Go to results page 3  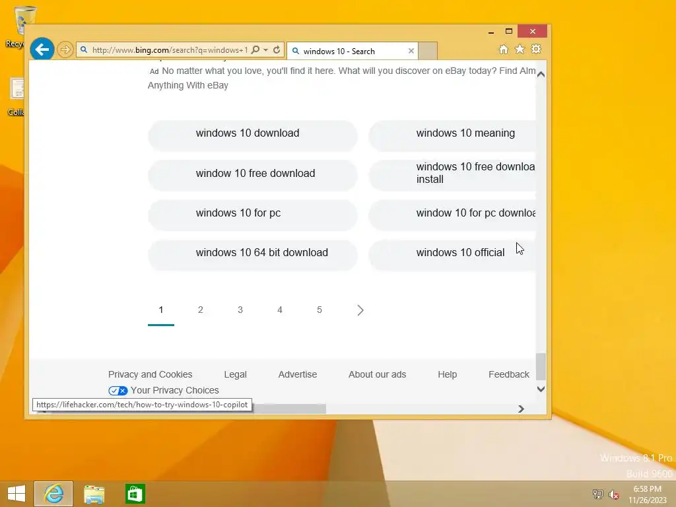point(240,310)
